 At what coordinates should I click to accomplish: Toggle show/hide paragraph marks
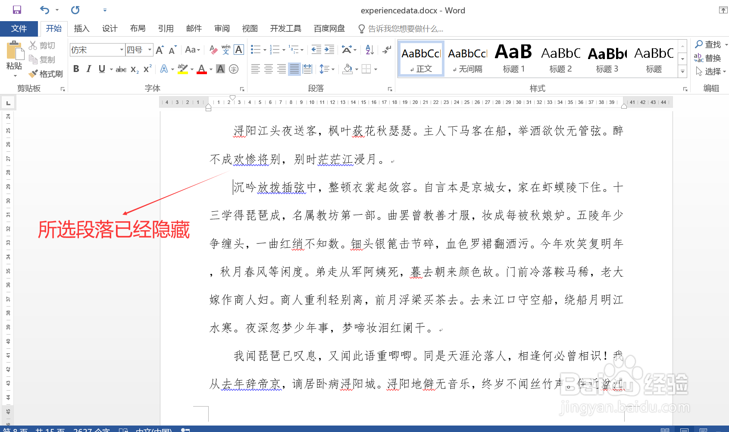[386, 50]
